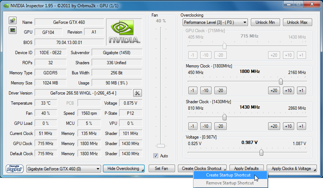This screenshot has width=323, height=188.
Task: Click the Unlock Max button
Action: pos(297,22)
